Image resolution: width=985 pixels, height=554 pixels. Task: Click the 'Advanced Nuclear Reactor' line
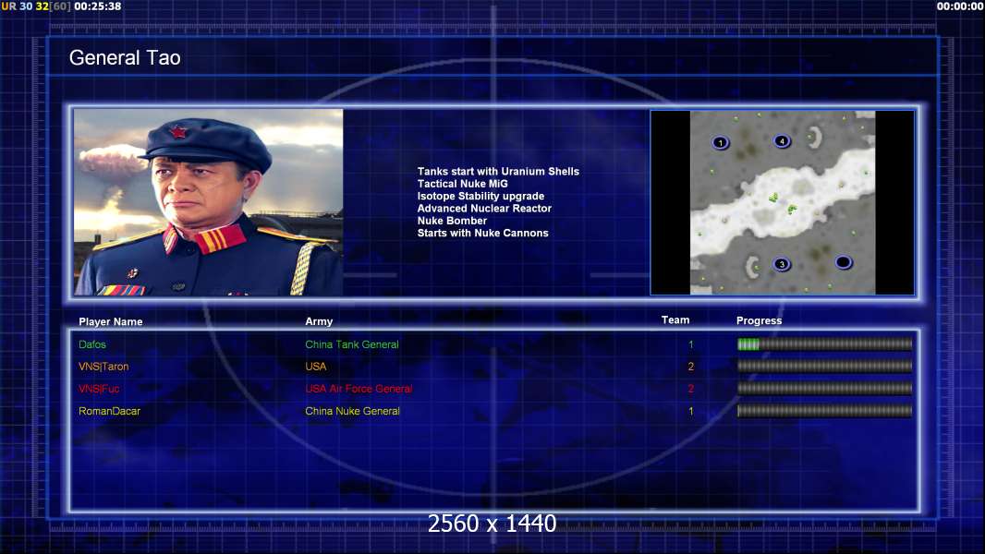pyautogui.click(x=484, y=209)
